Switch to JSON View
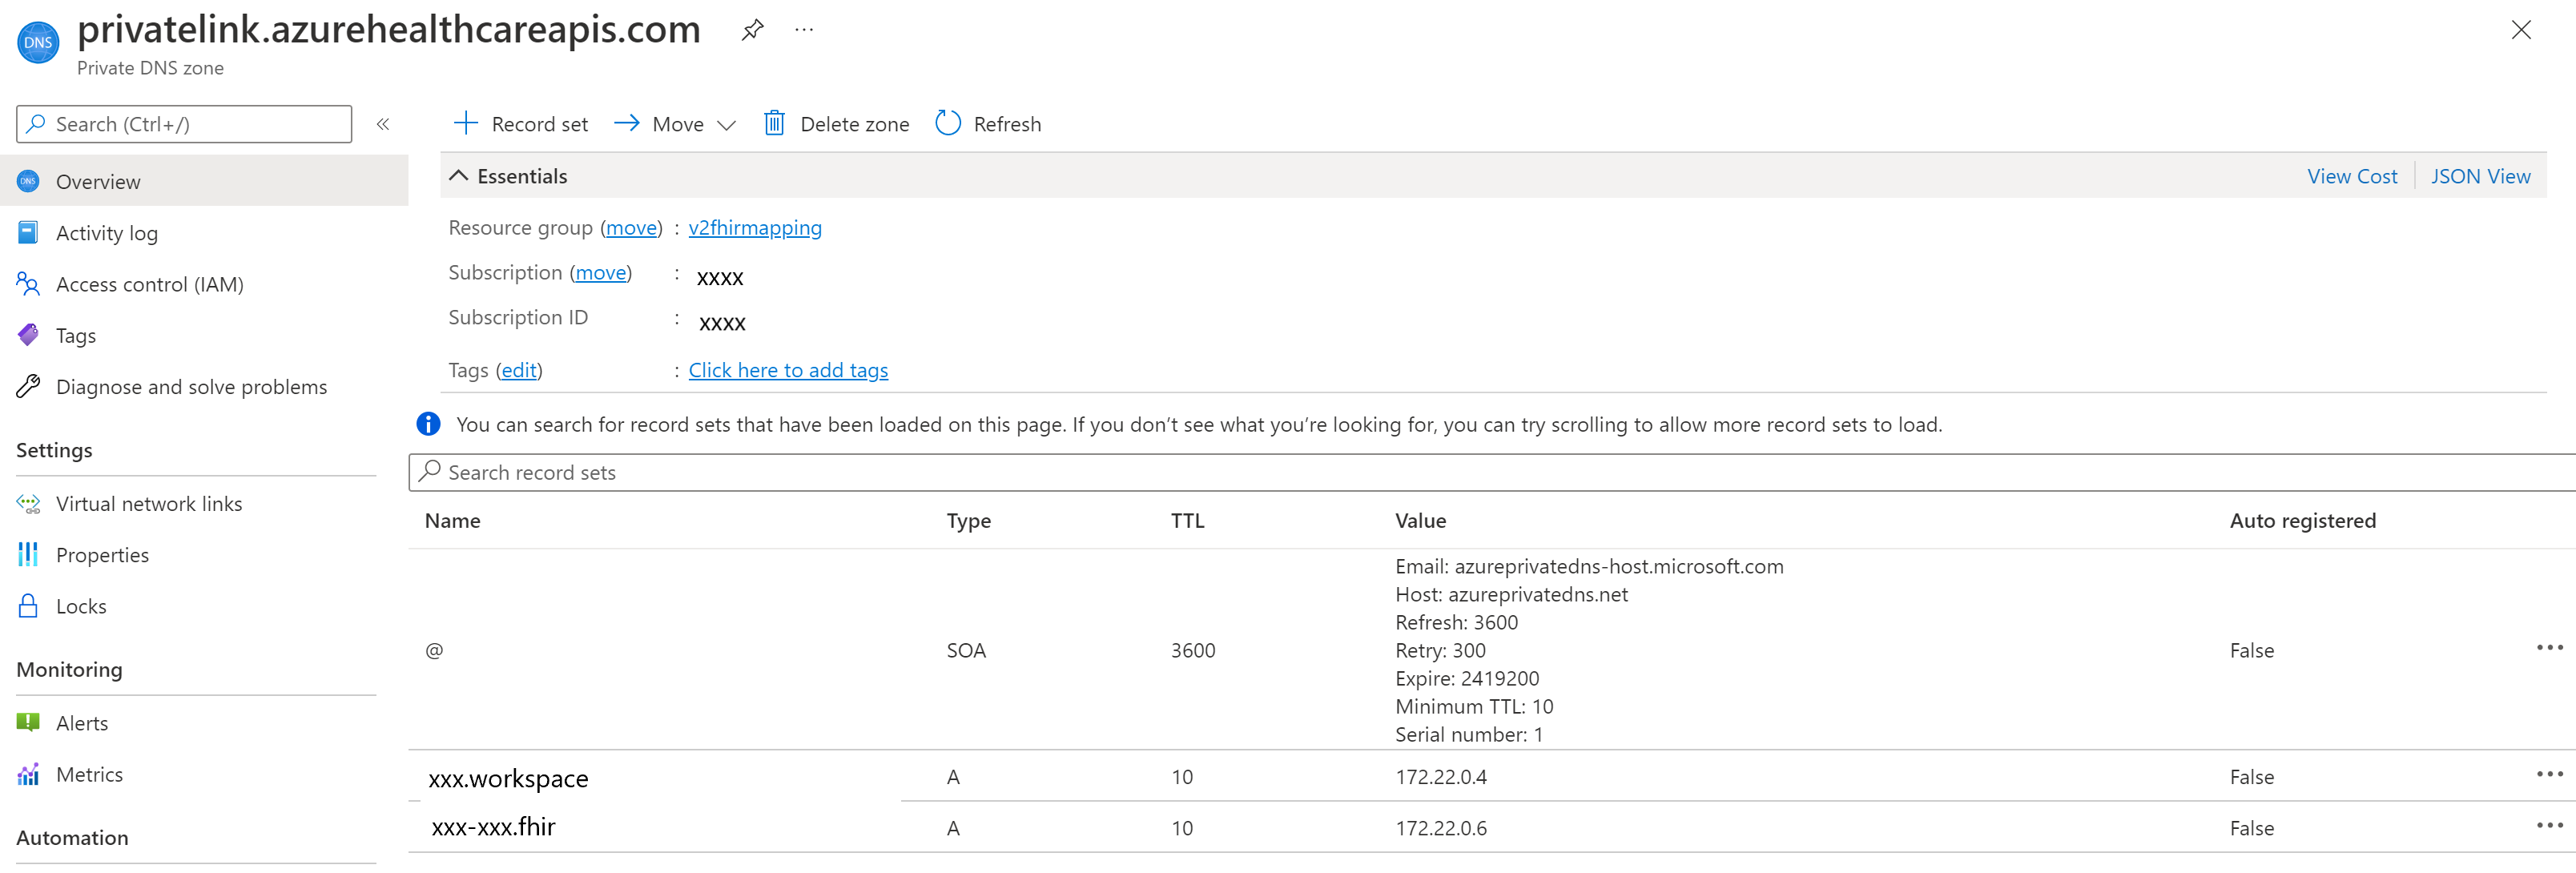 tap(2481, 176)
